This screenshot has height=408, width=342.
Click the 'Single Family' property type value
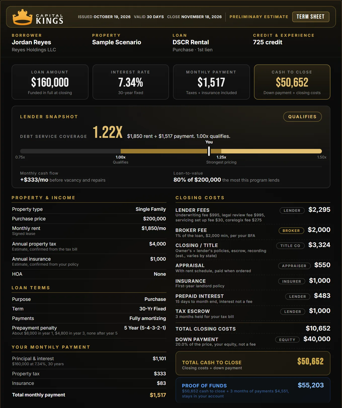(151, 209)
